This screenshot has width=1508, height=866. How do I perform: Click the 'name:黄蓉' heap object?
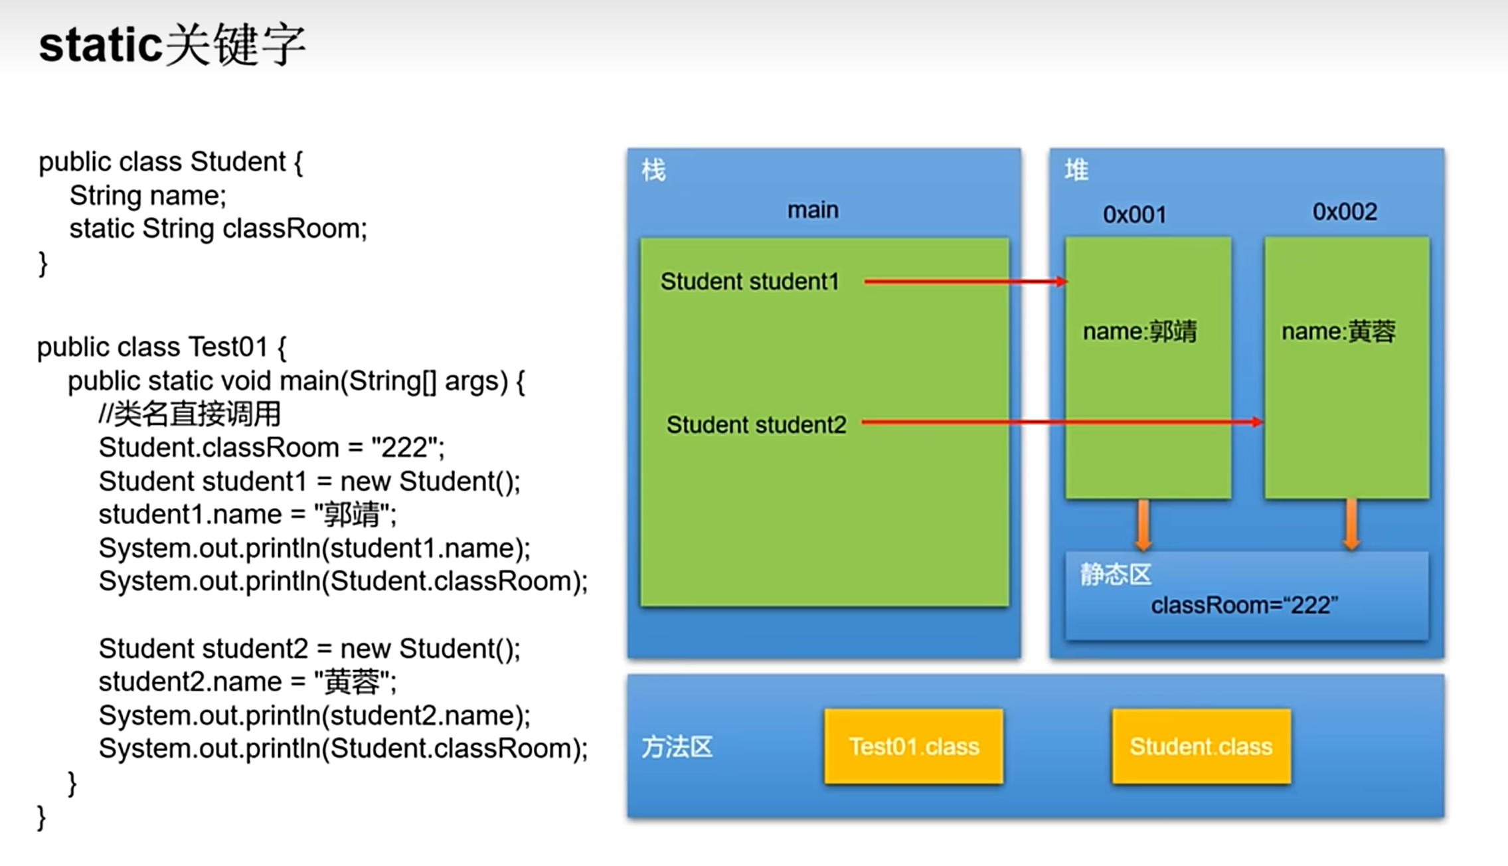(x=1339, y=331)
